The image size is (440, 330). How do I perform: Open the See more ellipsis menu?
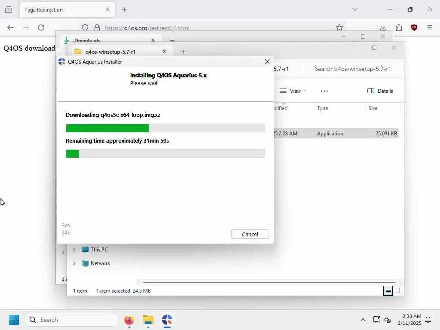tap(324, 91)
